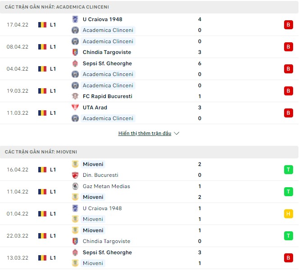
Task: Click the U Craiova 1948 crest, 17.04.22 match
Action: 75,19
